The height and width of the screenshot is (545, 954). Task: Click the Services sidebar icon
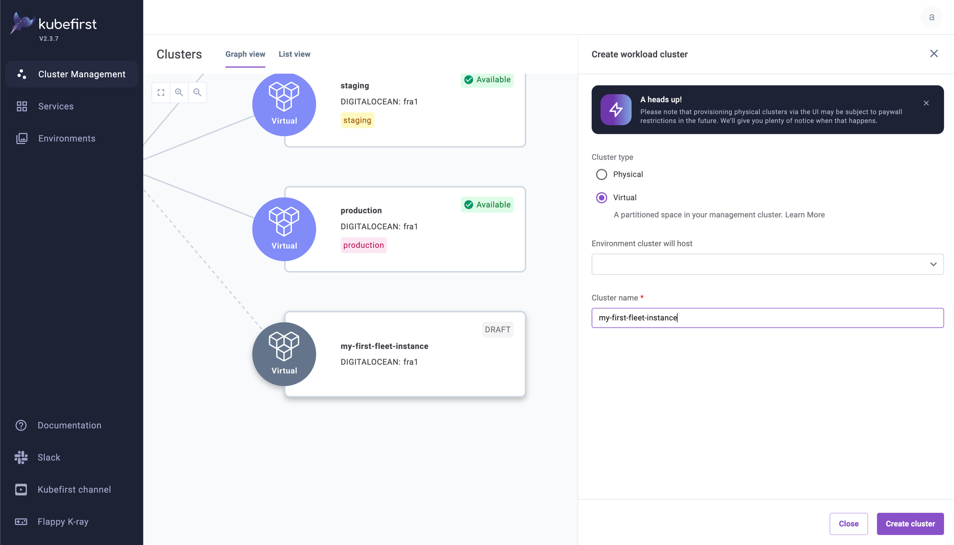(x=21, y=105)
